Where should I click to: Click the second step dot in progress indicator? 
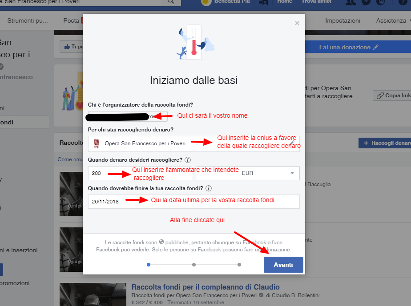click(194, 265)
